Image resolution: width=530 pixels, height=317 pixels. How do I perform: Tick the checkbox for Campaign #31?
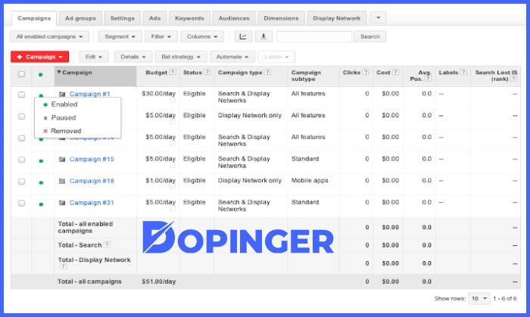click(x=21, y=204)
